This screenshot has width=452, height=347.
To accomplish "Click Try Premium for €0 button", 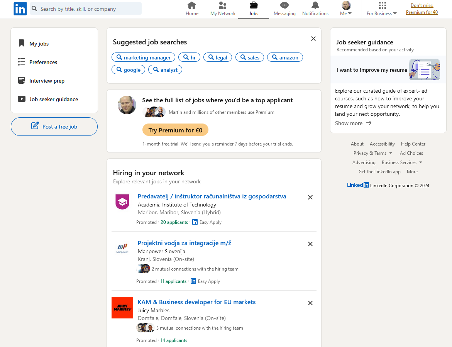I will click(175, 130).
